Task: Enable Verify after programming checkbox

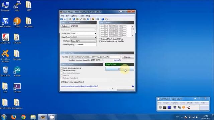Action: pos(62,68)
